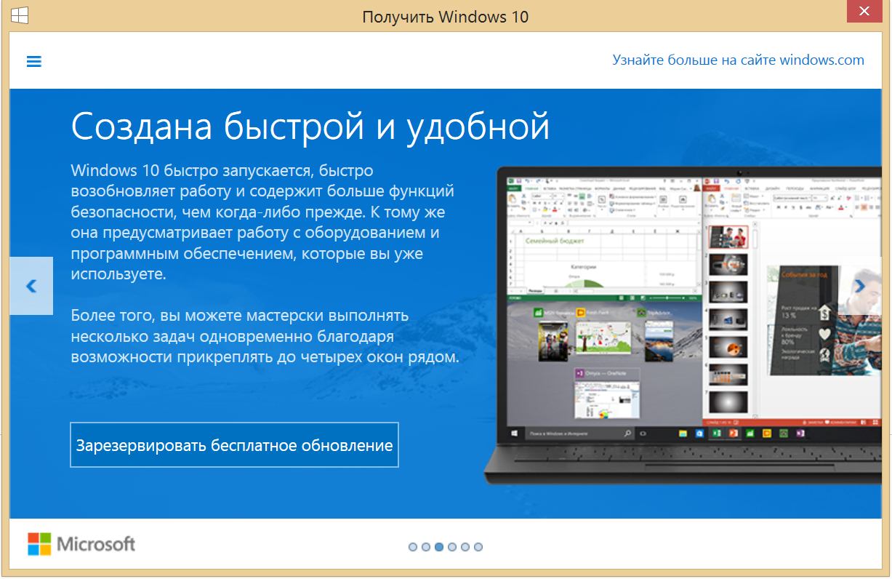Click the paragraph starting "Более того"
Viewport: 892px width, 579px height.
(x=265, y=337)
